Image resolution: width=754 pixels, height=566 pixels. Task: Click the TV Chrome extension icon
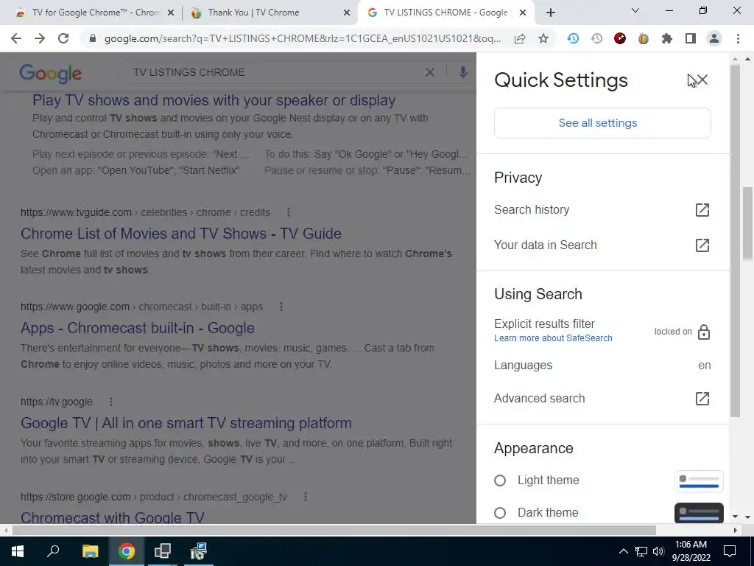(644, 38)
